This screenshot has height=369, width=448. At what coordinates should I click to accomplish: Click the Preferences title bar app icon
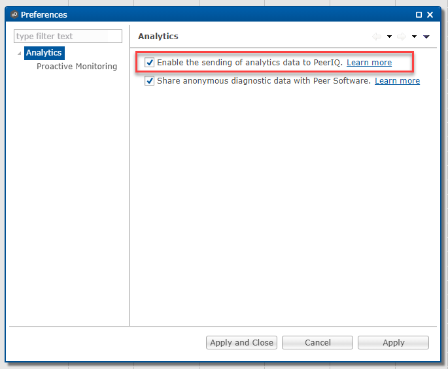coord(14,14)
